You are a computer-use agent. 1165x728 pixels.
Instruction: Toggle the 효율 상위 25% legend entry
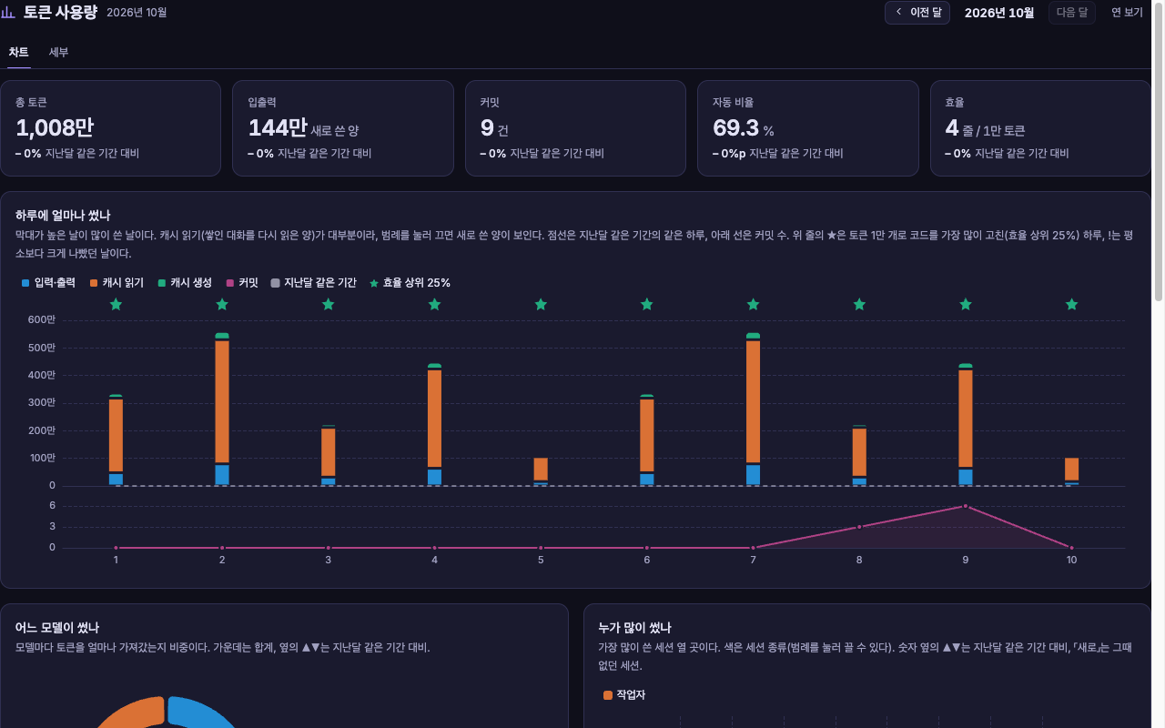410,283
